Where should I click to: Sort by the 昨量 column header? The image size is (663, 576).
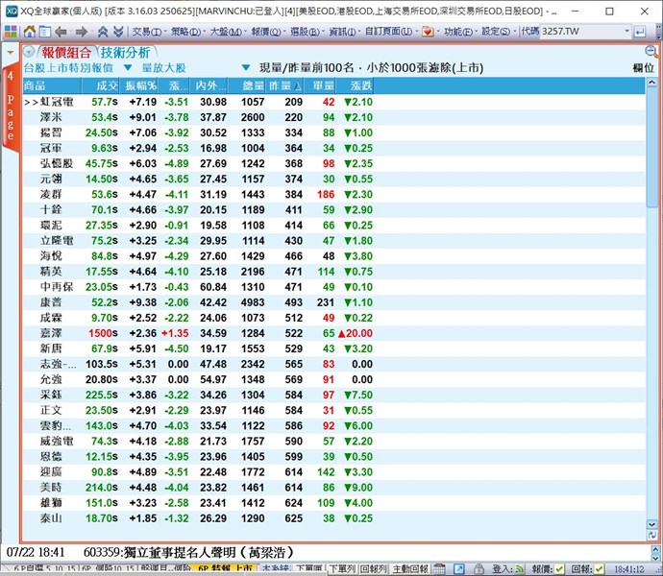[x=287, y=85]
